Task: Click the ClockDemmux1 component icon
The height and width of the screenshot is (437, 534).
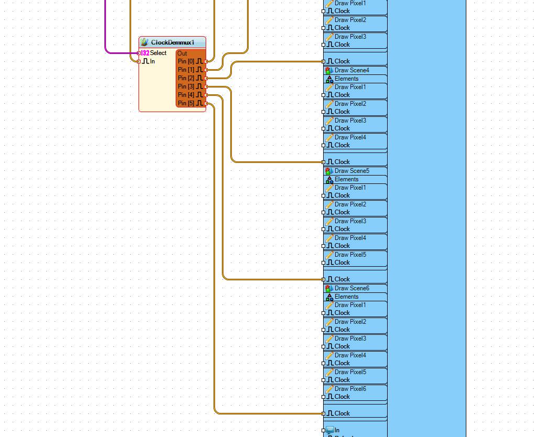Action: [144, 42]
